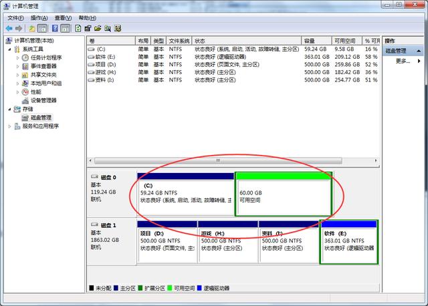This screenshot has height=306, width=428.
Task: Open 磁盘管理 in the left tree
Action: [x=40, y=117]
